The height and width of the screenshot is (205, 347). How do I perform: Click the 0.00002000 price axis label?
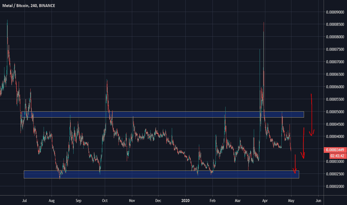(335, 187)
